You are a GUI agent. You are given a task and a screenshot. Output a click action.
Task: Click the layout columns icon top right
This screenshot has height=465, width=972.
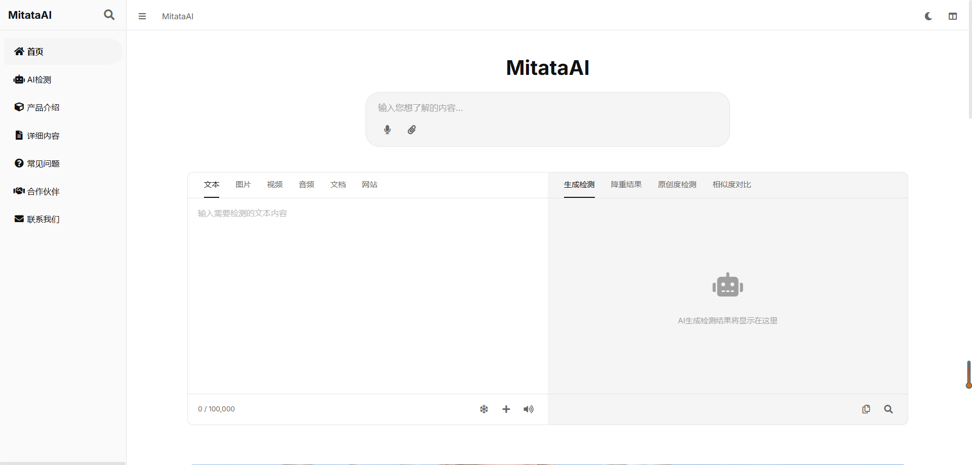[953, 16]
